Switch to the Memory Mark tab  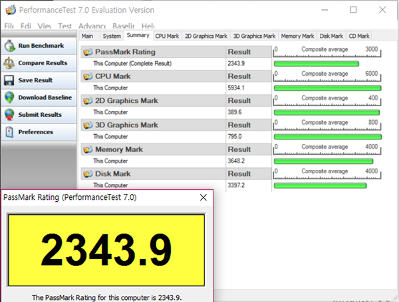298,36
